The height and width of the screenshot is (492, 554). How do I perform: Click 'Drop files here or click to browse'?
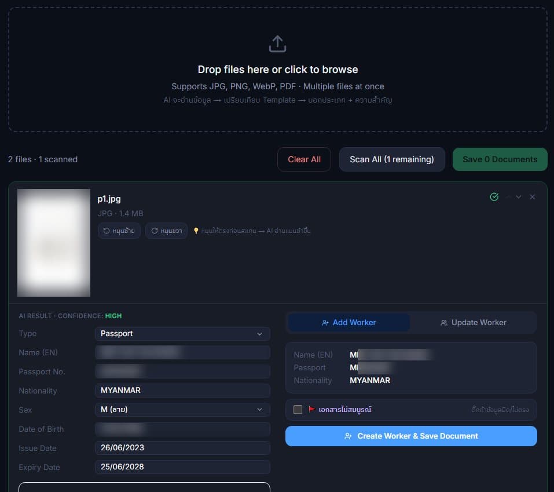coord(278,70)
